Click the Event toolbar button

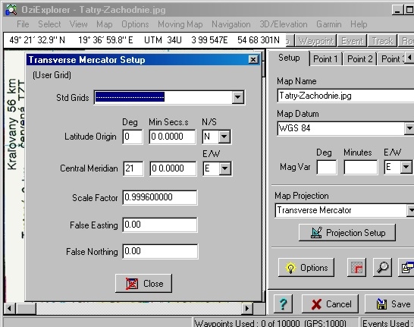[x=353, y=41]
